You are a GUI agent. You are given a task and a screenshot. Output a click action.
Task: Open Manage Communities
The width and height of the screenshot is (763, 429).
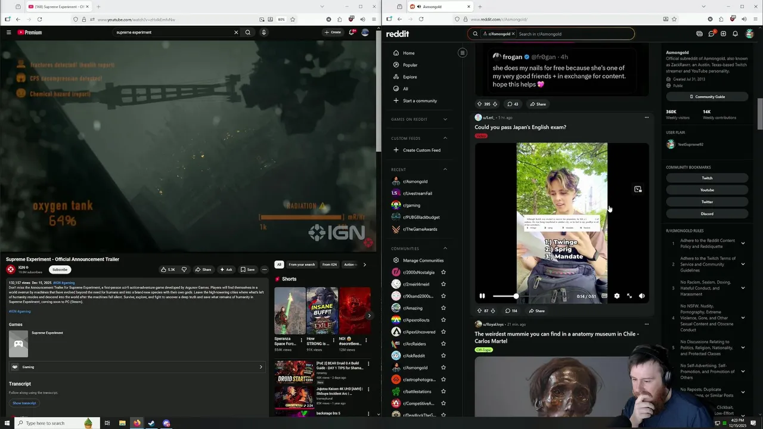click(423, 260)
